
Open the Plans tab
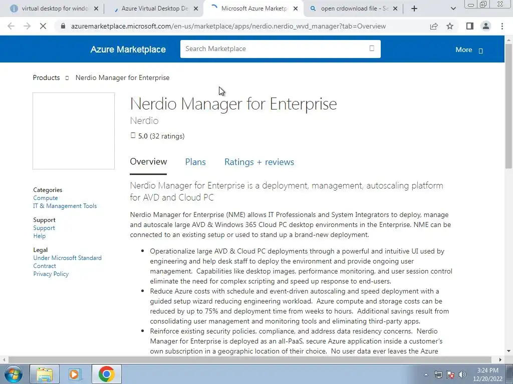(195, 162)
